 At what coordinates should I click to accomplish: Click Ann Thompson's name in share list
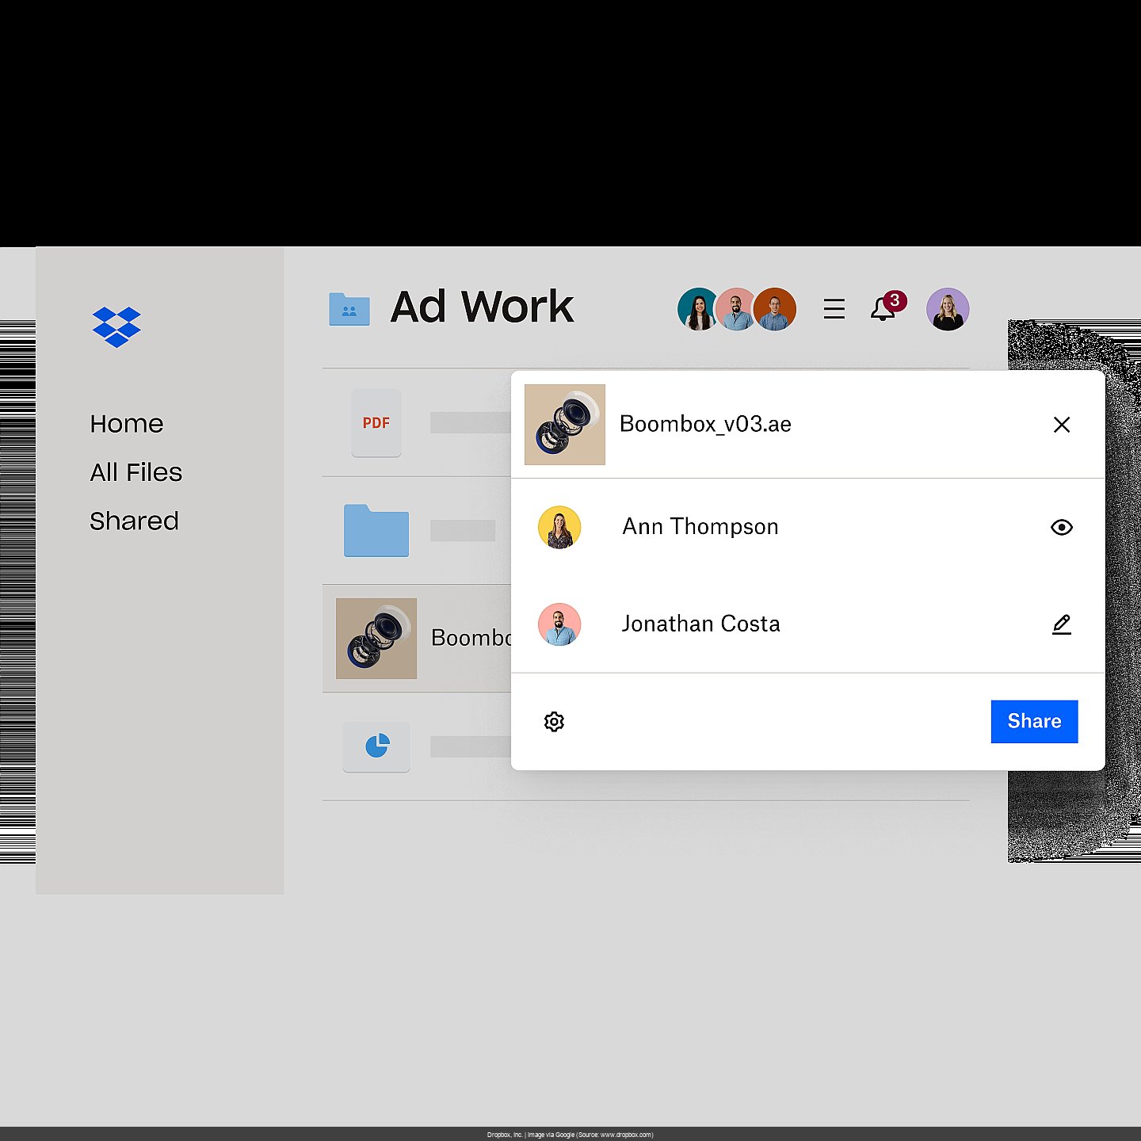(700, 527)
